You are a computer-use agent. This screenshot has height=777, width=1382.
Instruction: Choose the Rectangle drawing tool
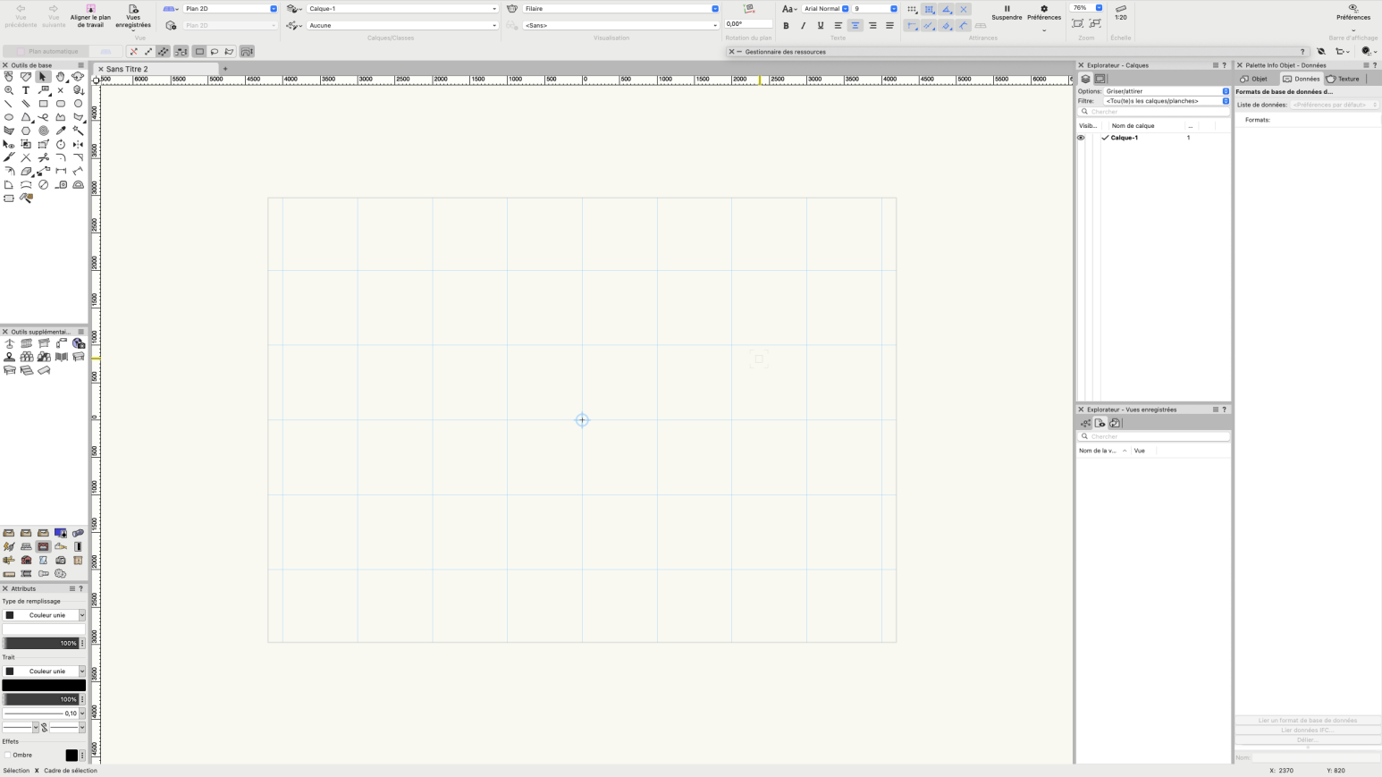click(43, 104)
